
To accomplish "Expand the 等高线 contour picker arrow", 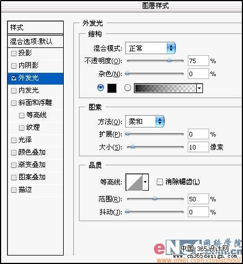I will (145, 182).
